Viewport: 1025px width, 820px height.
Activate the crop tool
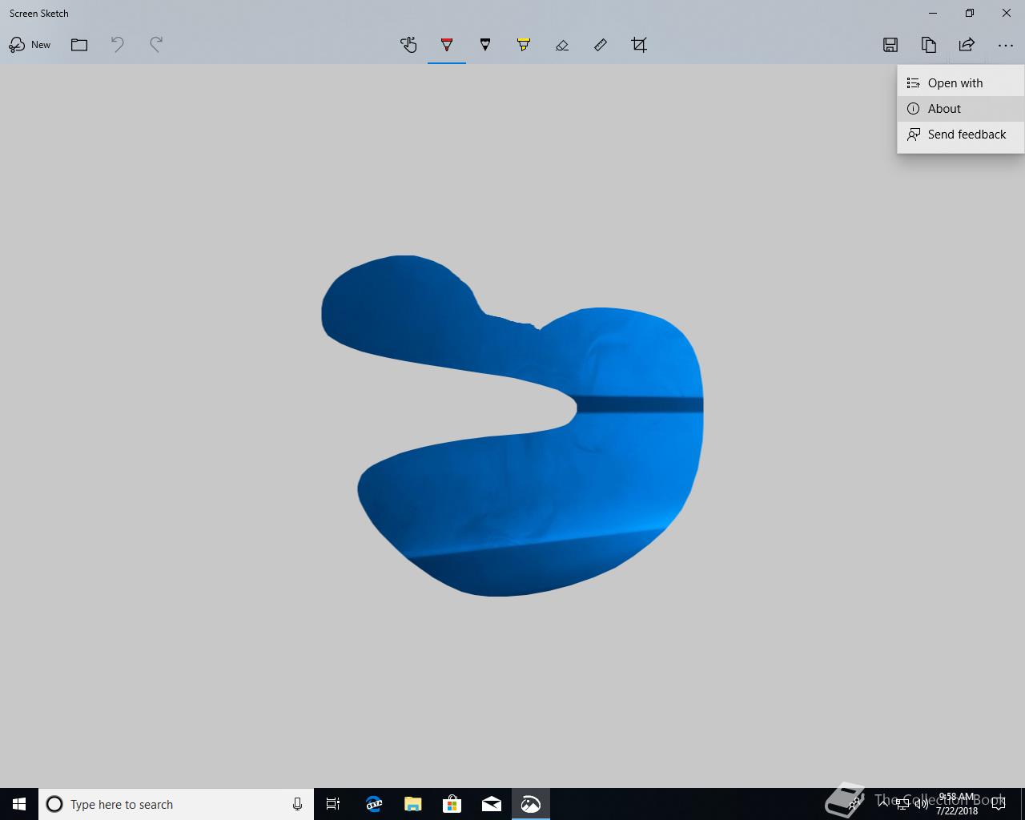(639, 45)
